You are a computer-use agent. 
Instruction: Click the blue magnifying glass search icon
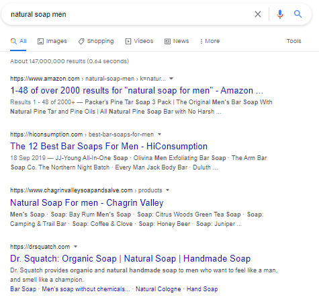[x=298, y=14]
